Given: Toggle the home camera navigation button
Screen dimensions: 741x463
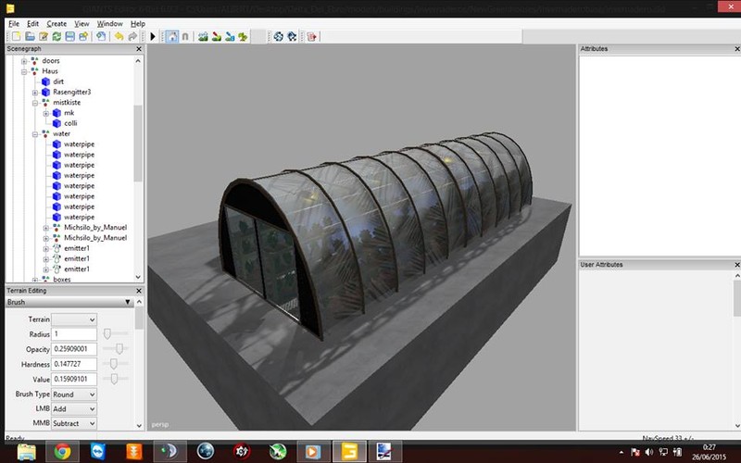Looking at the screenshot, I should (171, 36).
